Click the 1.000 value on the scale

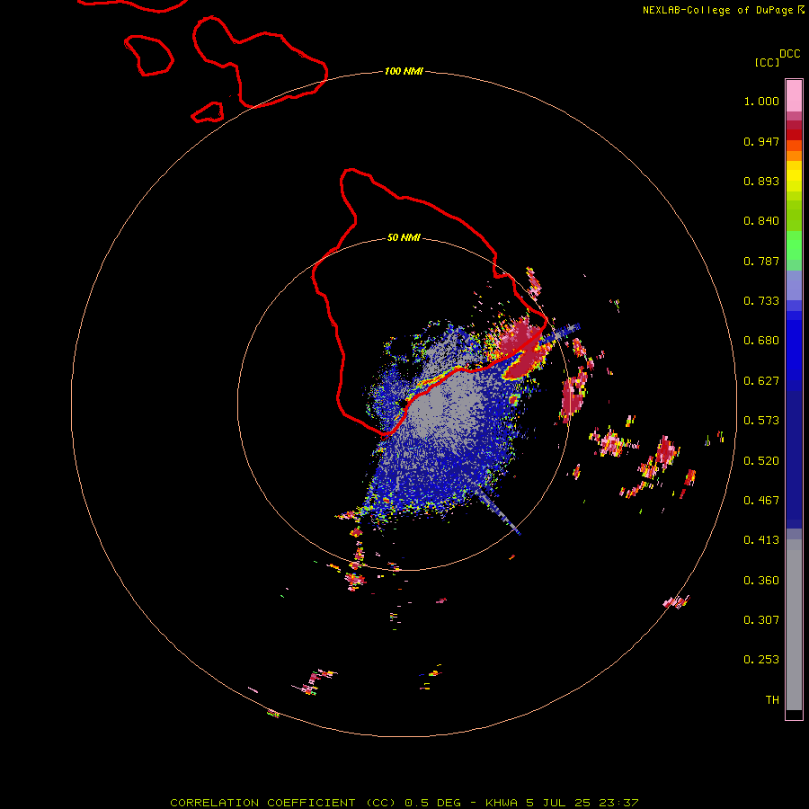[x=761, y=101]
